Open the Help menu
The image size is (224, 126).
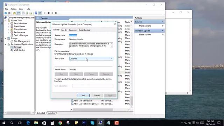point(28,9)
